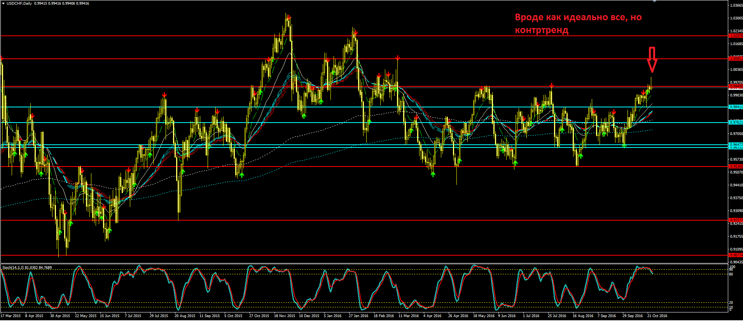Click the red 1.02076 price level label

click(736, 36)
